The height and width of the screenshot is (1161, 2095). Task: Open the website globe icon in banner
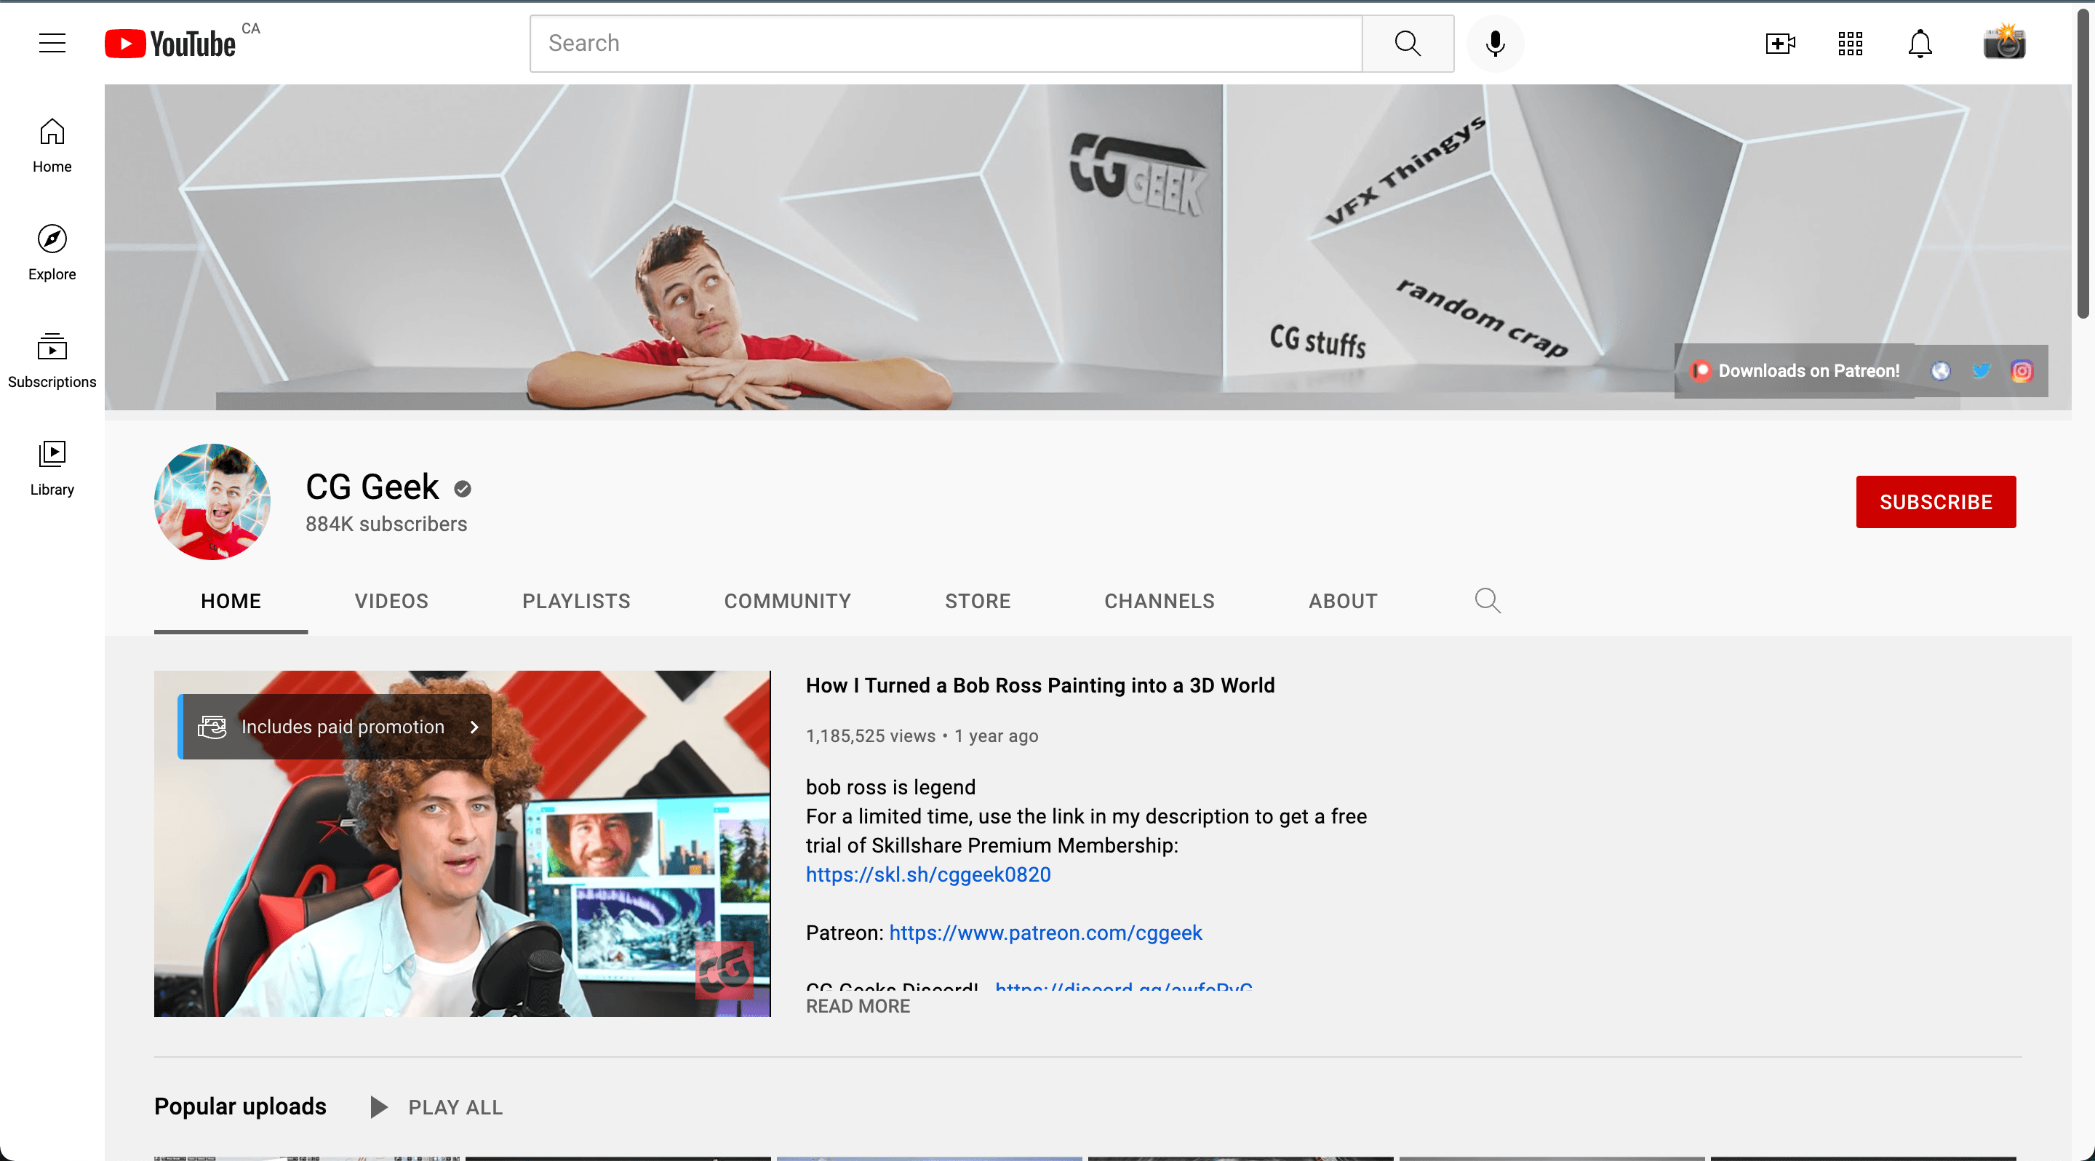coord(1941,371)
